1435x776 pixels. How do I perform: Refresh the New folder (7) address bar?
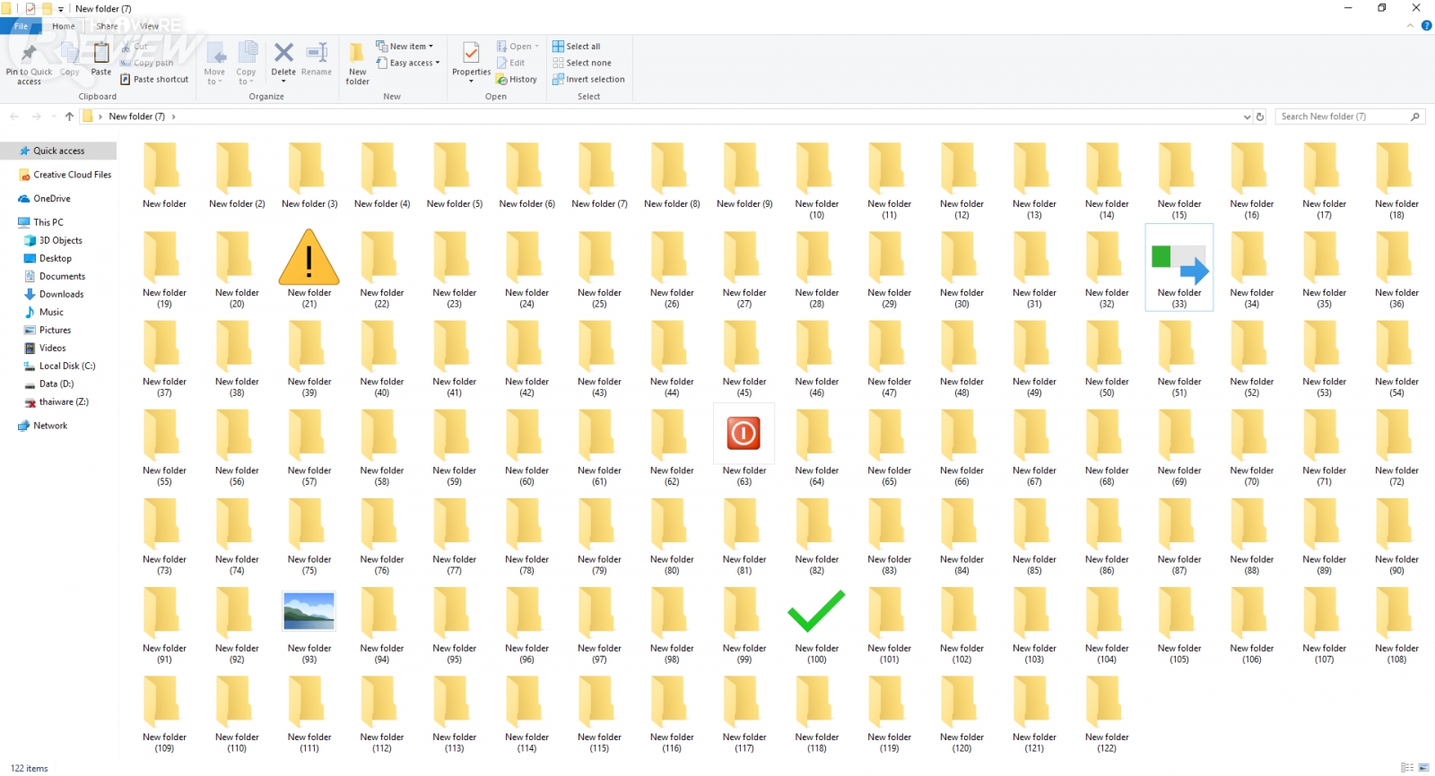(1260, 116)
